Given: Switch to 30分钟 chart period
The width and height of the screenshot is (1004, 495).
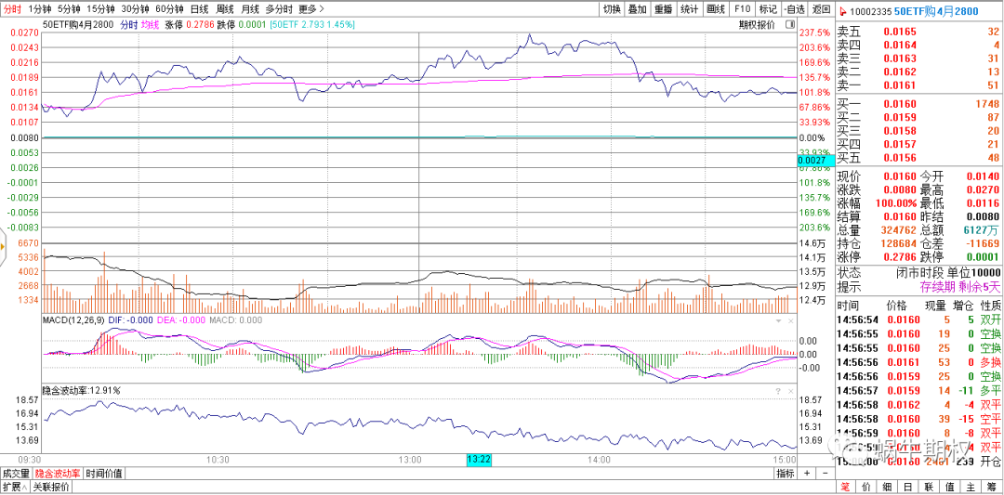Looking at the screenshot, I should point(135,9).
